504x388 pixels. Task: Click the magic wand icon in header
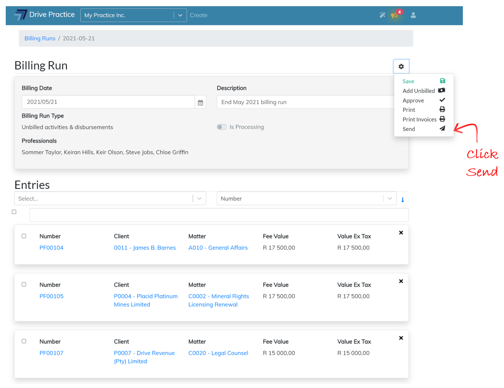tap(382, 15)
